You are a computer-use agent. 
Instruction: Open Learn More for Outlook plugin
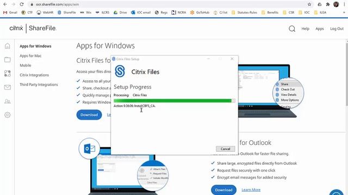tap(251, 190)
